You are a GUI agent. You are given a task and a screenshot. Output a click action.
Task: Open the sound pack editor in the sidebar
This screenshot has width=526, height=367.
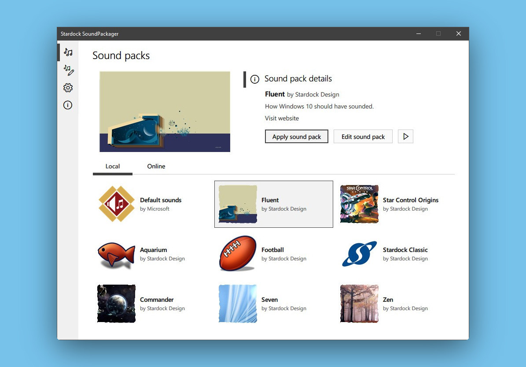[x=68, y=70]
